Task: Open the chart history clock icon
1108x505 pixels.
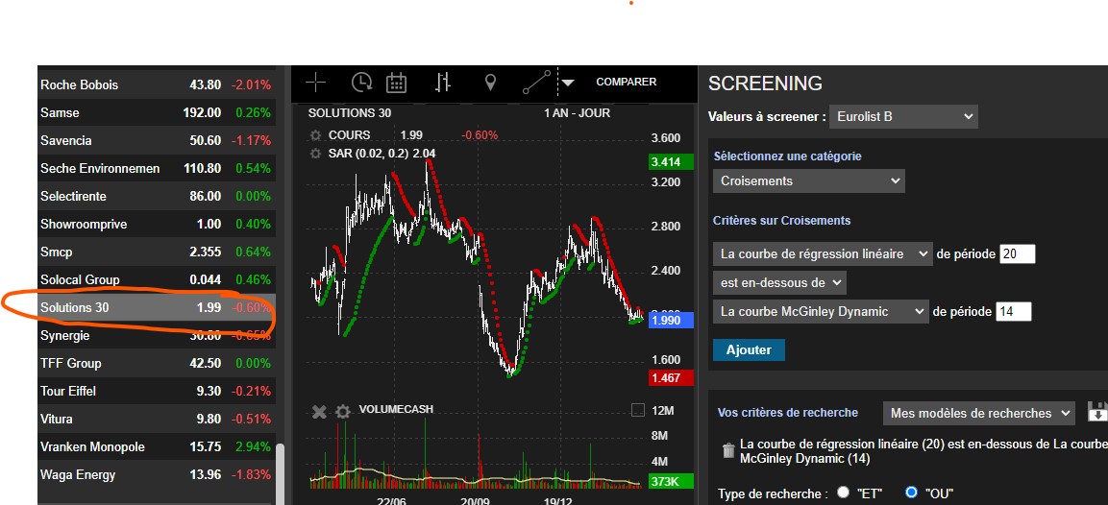Action: tap(361, 83)
